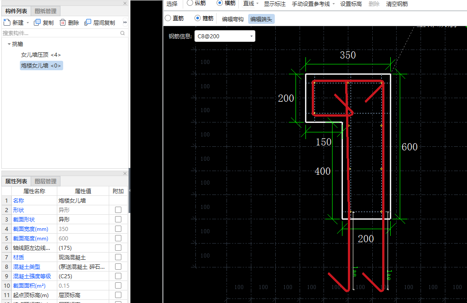Click the 350 dimension label
The height and width of the screenshot is (303, 467).
[348, 55]
